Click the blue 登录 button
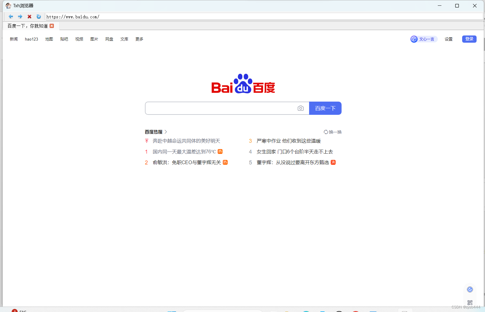The image size is (485, 312). pos(469,39)
